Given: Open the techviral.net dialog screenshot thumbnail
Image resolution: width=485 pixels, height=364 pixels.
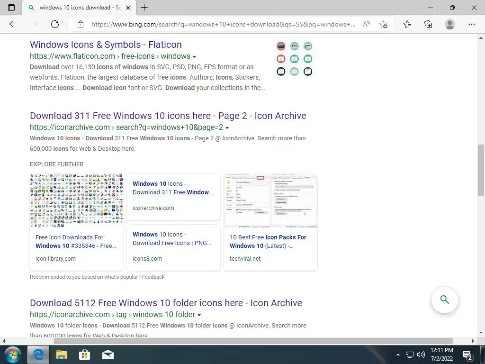Looking at the screenshot, I should coord(270,200).
